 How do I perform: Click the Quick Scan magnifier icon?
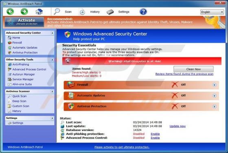point(10,96)
